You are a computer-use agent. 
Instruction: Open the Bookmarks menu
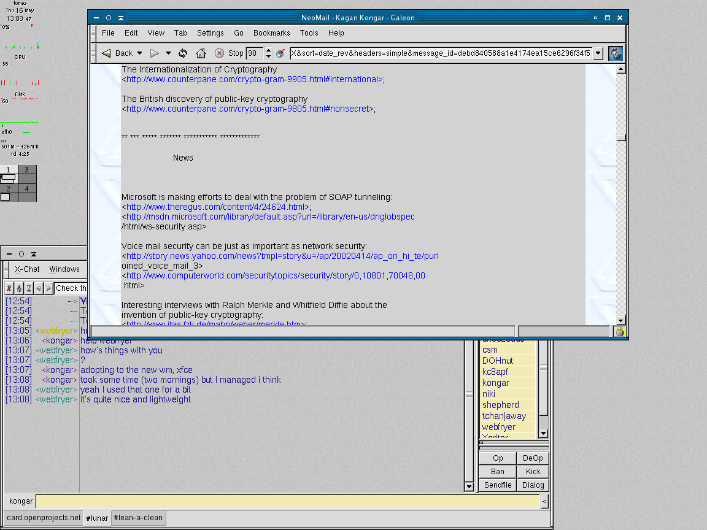coord(271,33)
